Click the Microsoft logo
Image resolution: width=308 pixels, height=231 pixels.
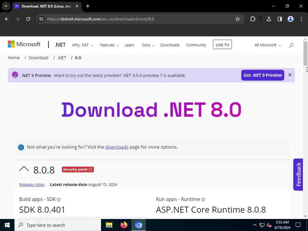pos(24,44)
